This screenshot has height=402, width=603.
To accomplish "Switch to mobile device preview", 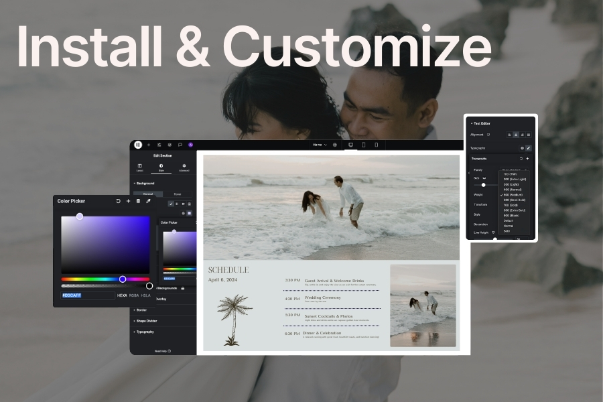I will 377,145.
